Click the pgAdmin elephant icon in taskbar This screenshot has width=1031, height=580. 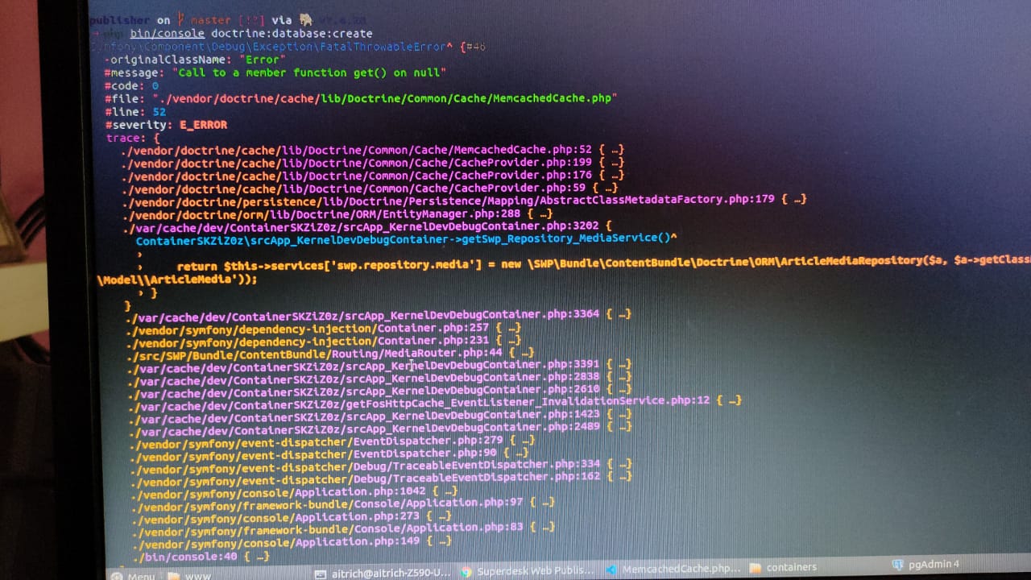(899, 565)
